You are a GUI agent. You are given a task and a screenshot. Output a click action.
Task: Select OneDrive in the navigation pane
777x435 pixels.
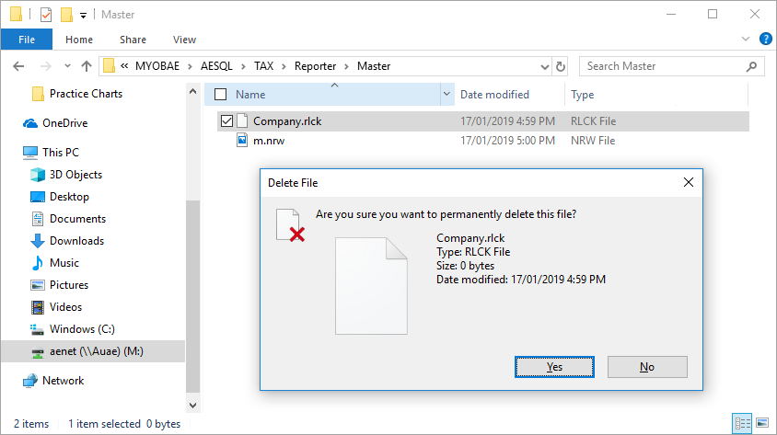pos(64,123)
